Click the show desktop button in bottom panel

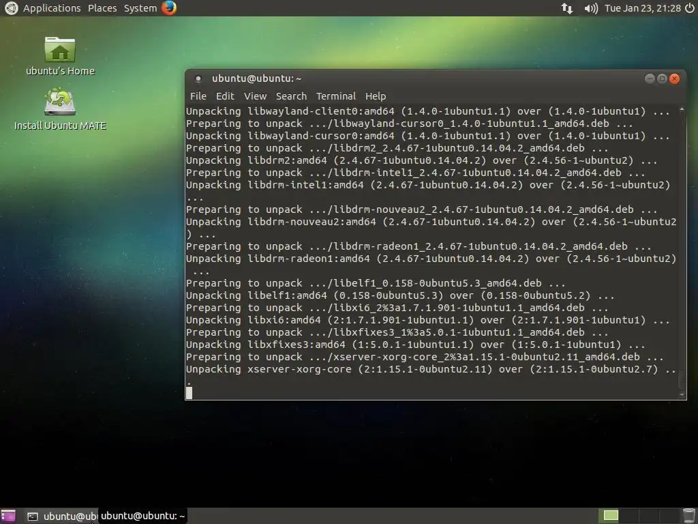click(x=8, y=516)
